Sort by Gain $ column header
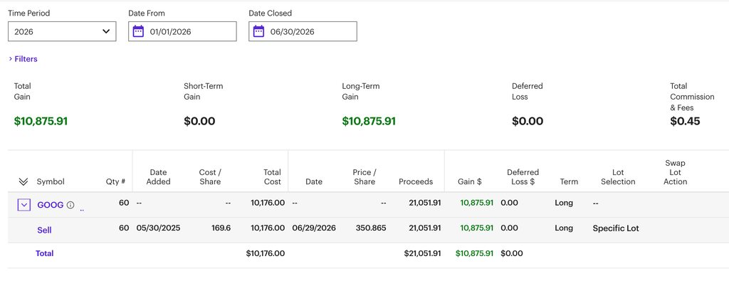 470,181
